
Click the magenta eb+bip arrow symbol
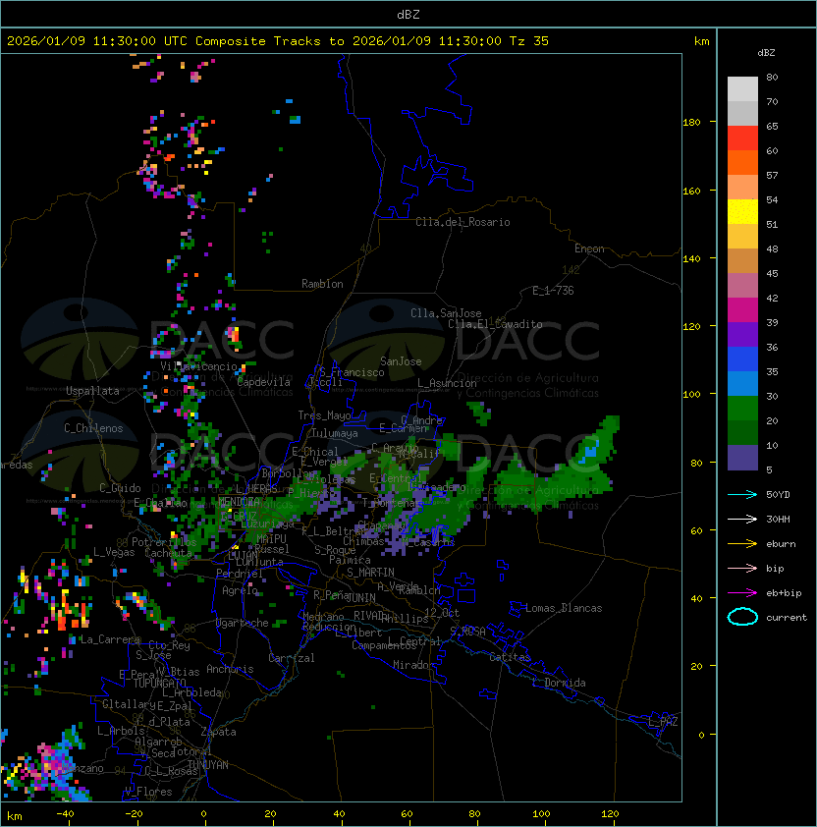[742, 593]
